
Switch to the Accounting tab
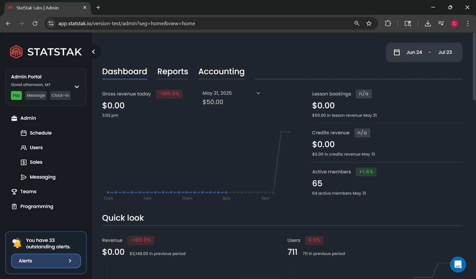point(221,72)
